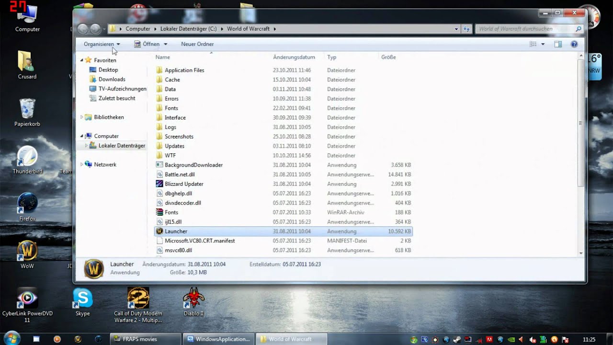
Task: Open the address bar history dropdown
Action: click(456, 29)
